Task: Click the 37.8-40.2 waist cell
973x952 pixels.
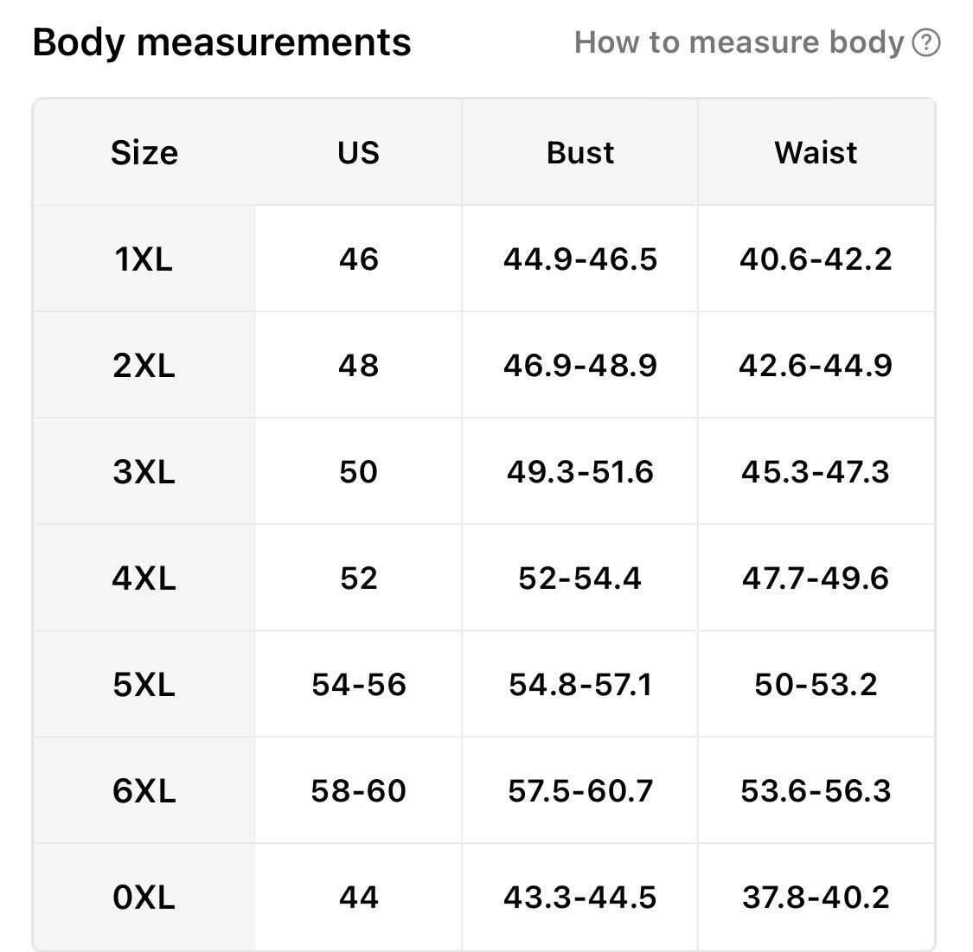Action: [x=816, y=898]
